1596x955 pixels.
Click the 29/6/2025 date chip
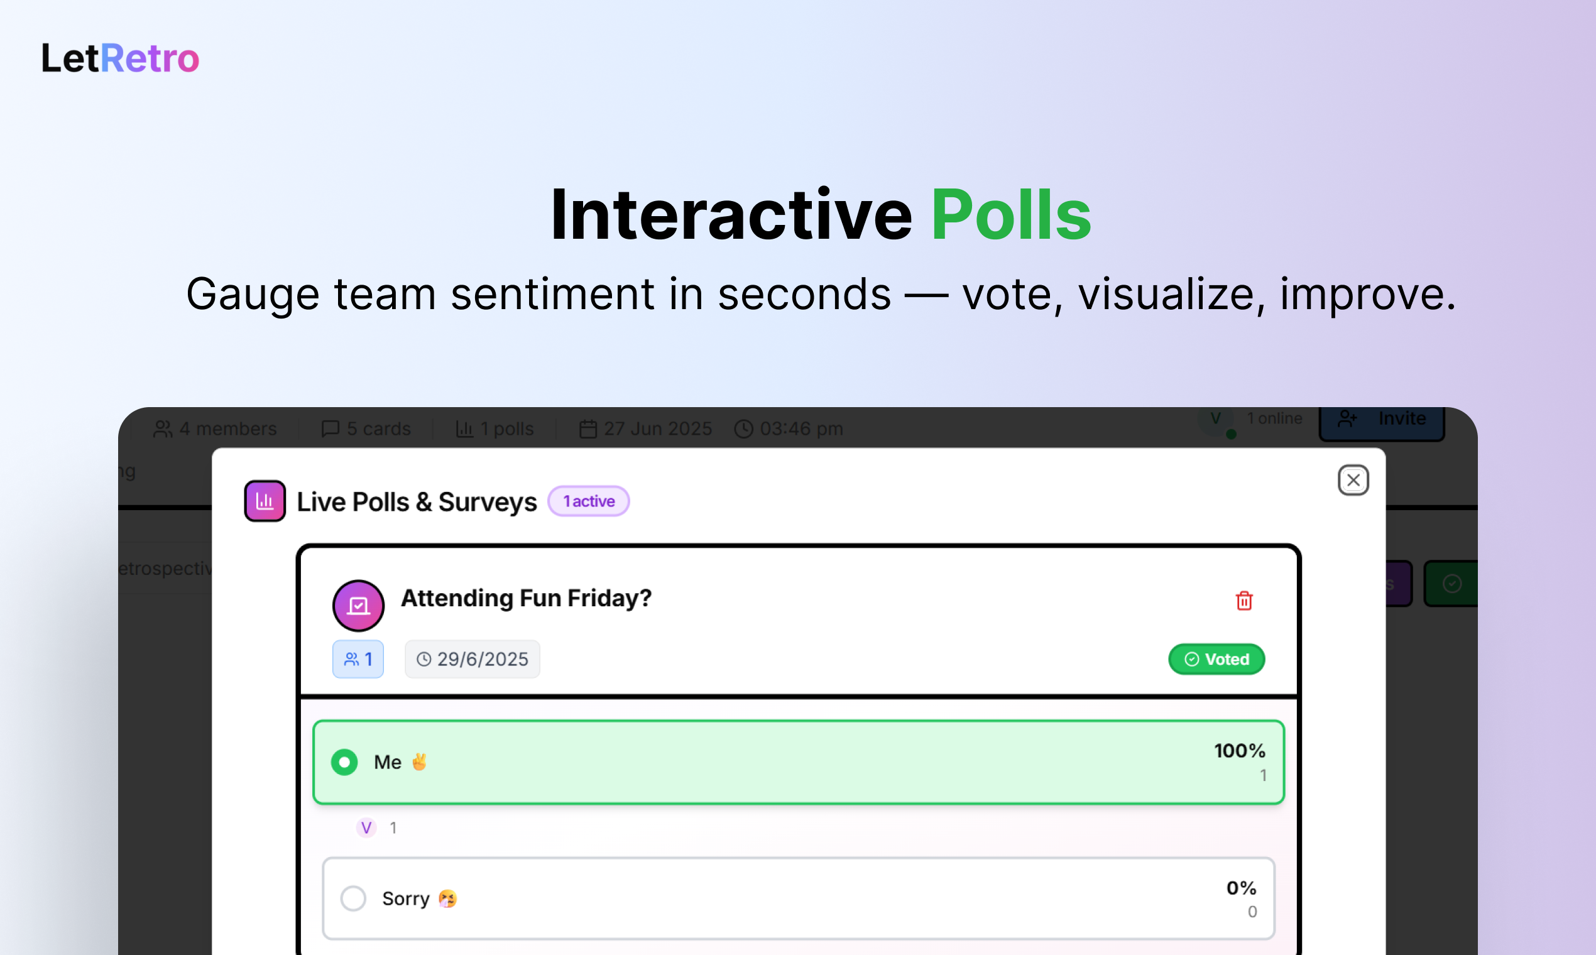pyautogui.click(x=473, y=659)
